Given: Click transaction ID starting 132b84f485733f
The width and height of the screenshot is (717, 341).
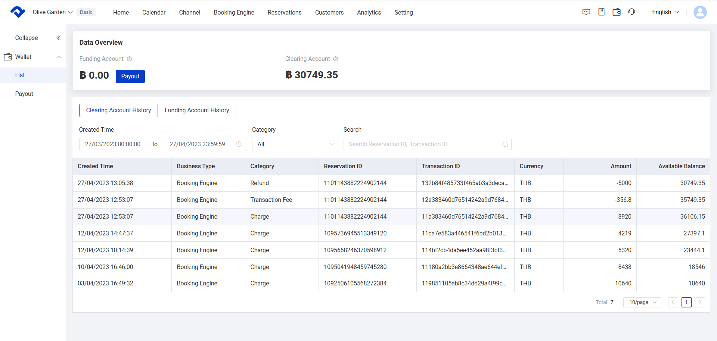Looking at the screenshot, I should coord(465,183).
